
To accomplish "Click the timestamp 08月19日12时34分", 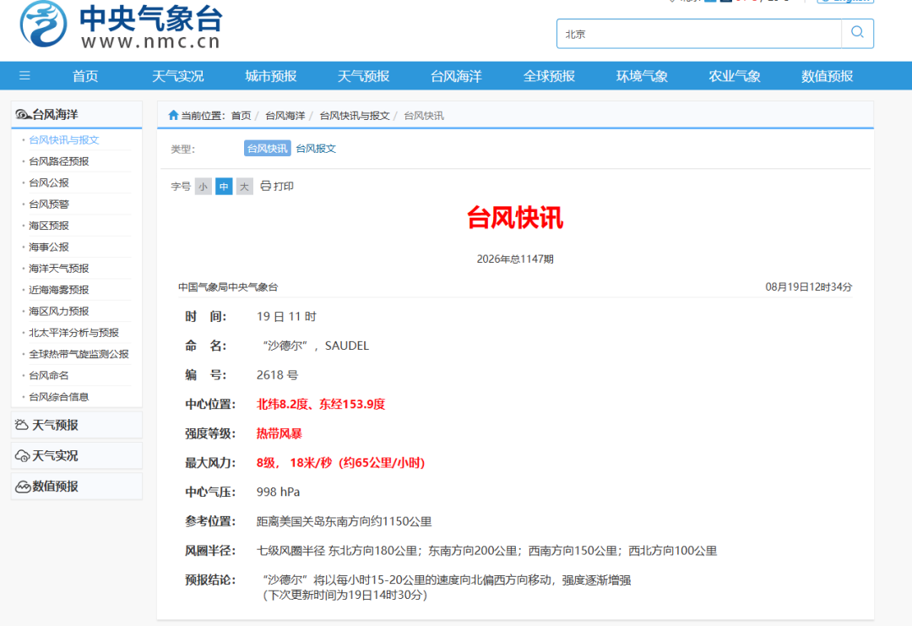I will tap(808, 287).
